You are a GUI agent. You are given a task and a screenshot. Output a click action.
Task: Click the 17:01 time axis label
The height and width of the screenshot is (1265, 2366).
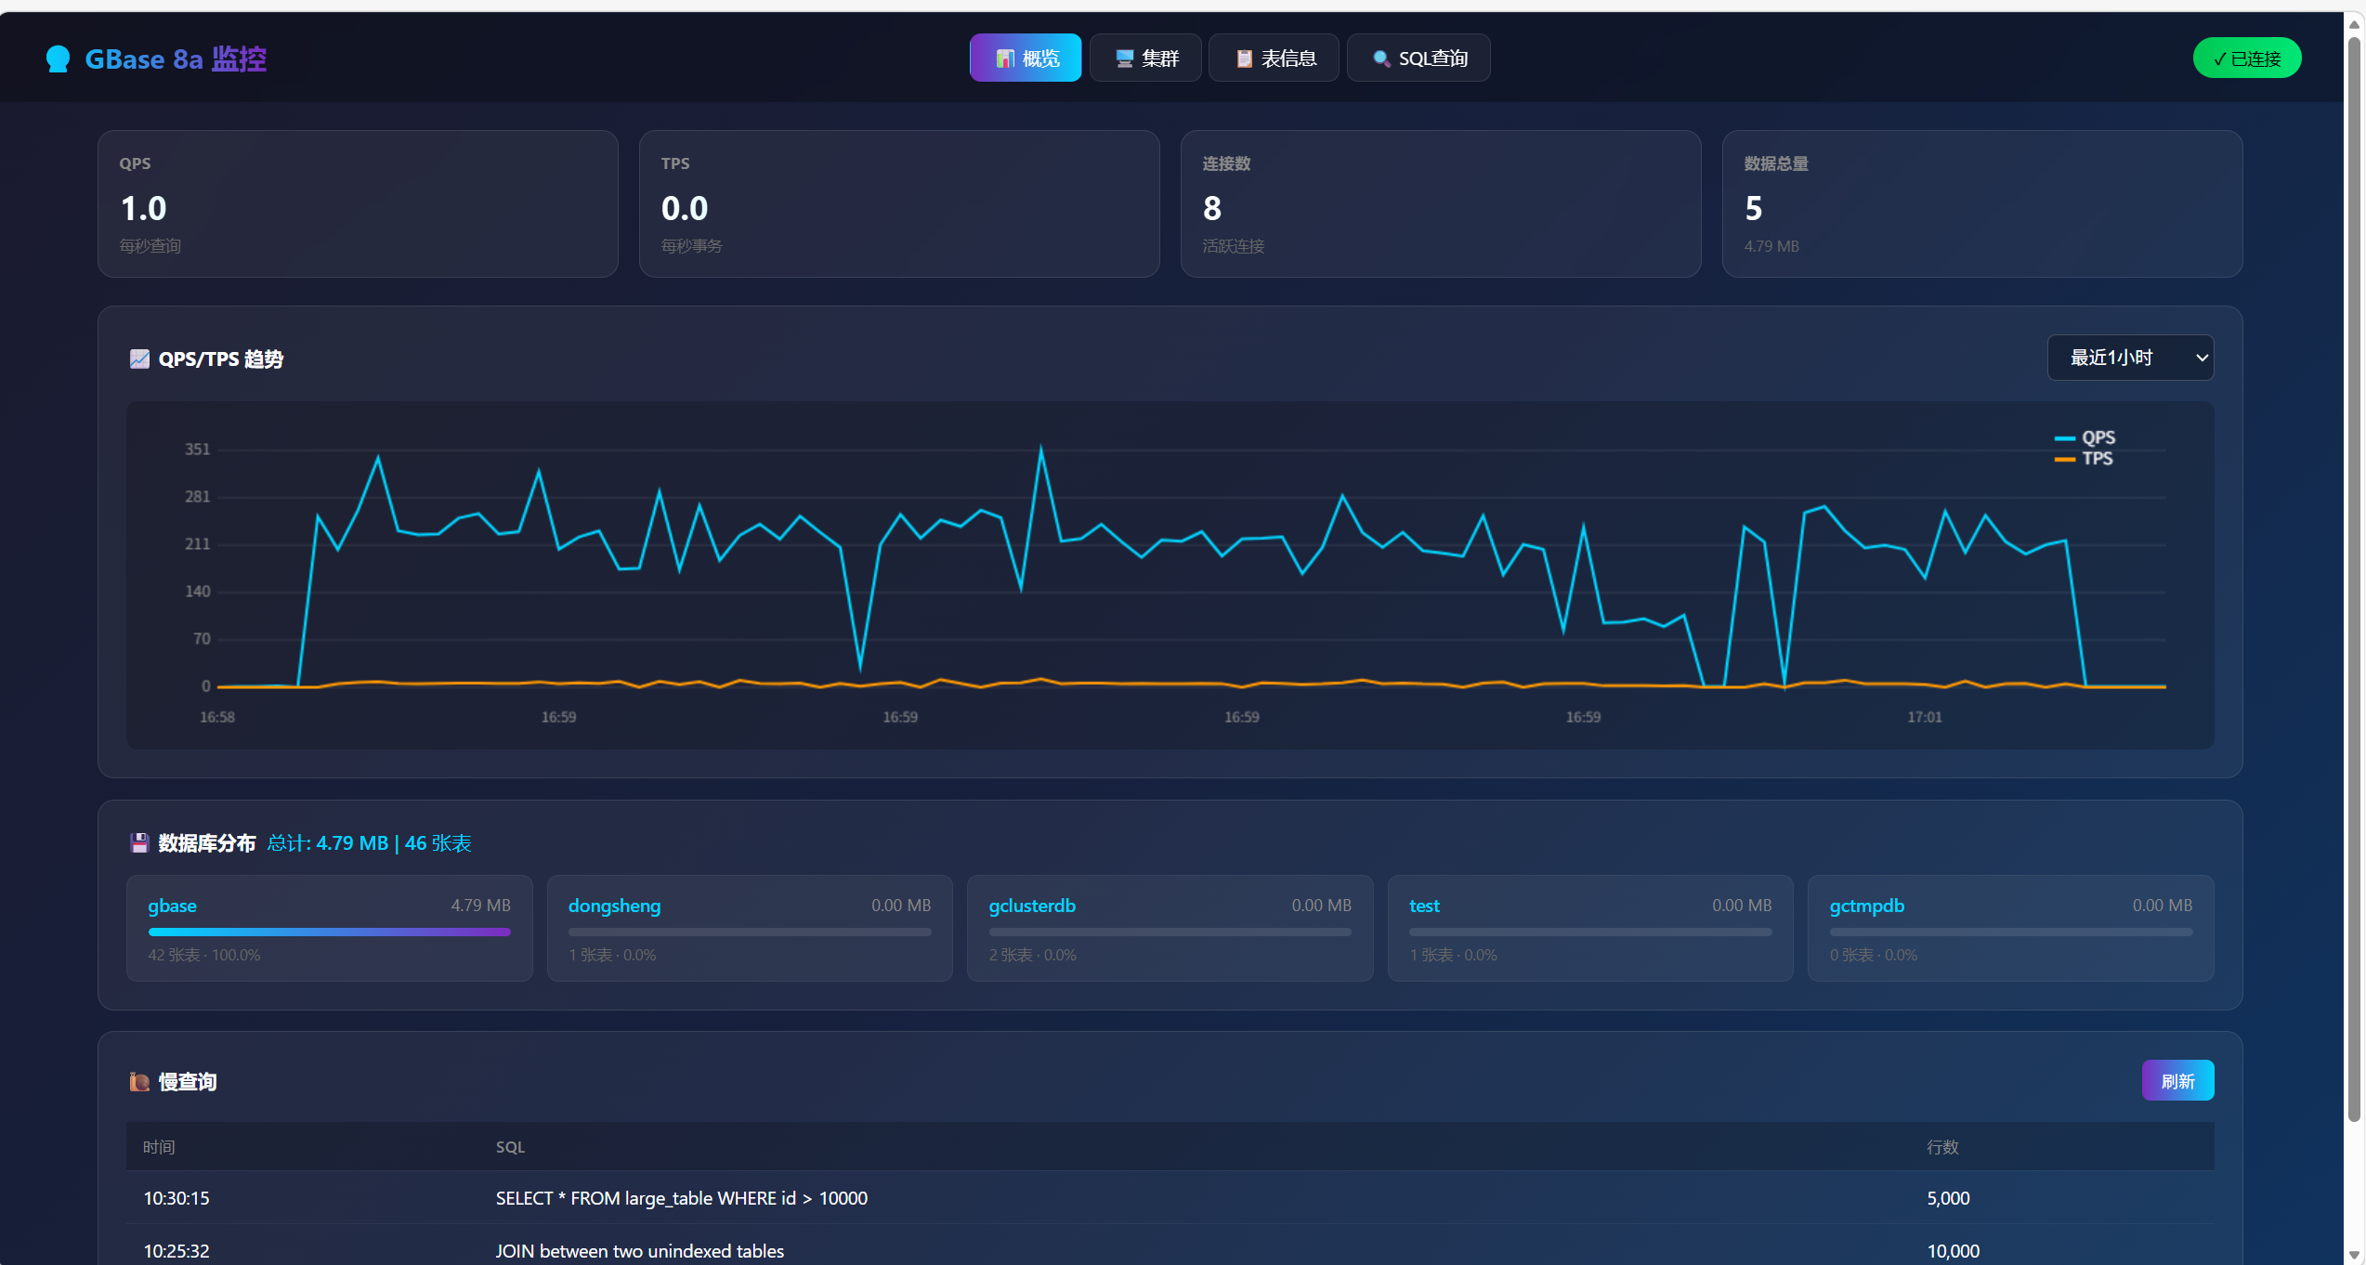click(x=1924, y=717)
